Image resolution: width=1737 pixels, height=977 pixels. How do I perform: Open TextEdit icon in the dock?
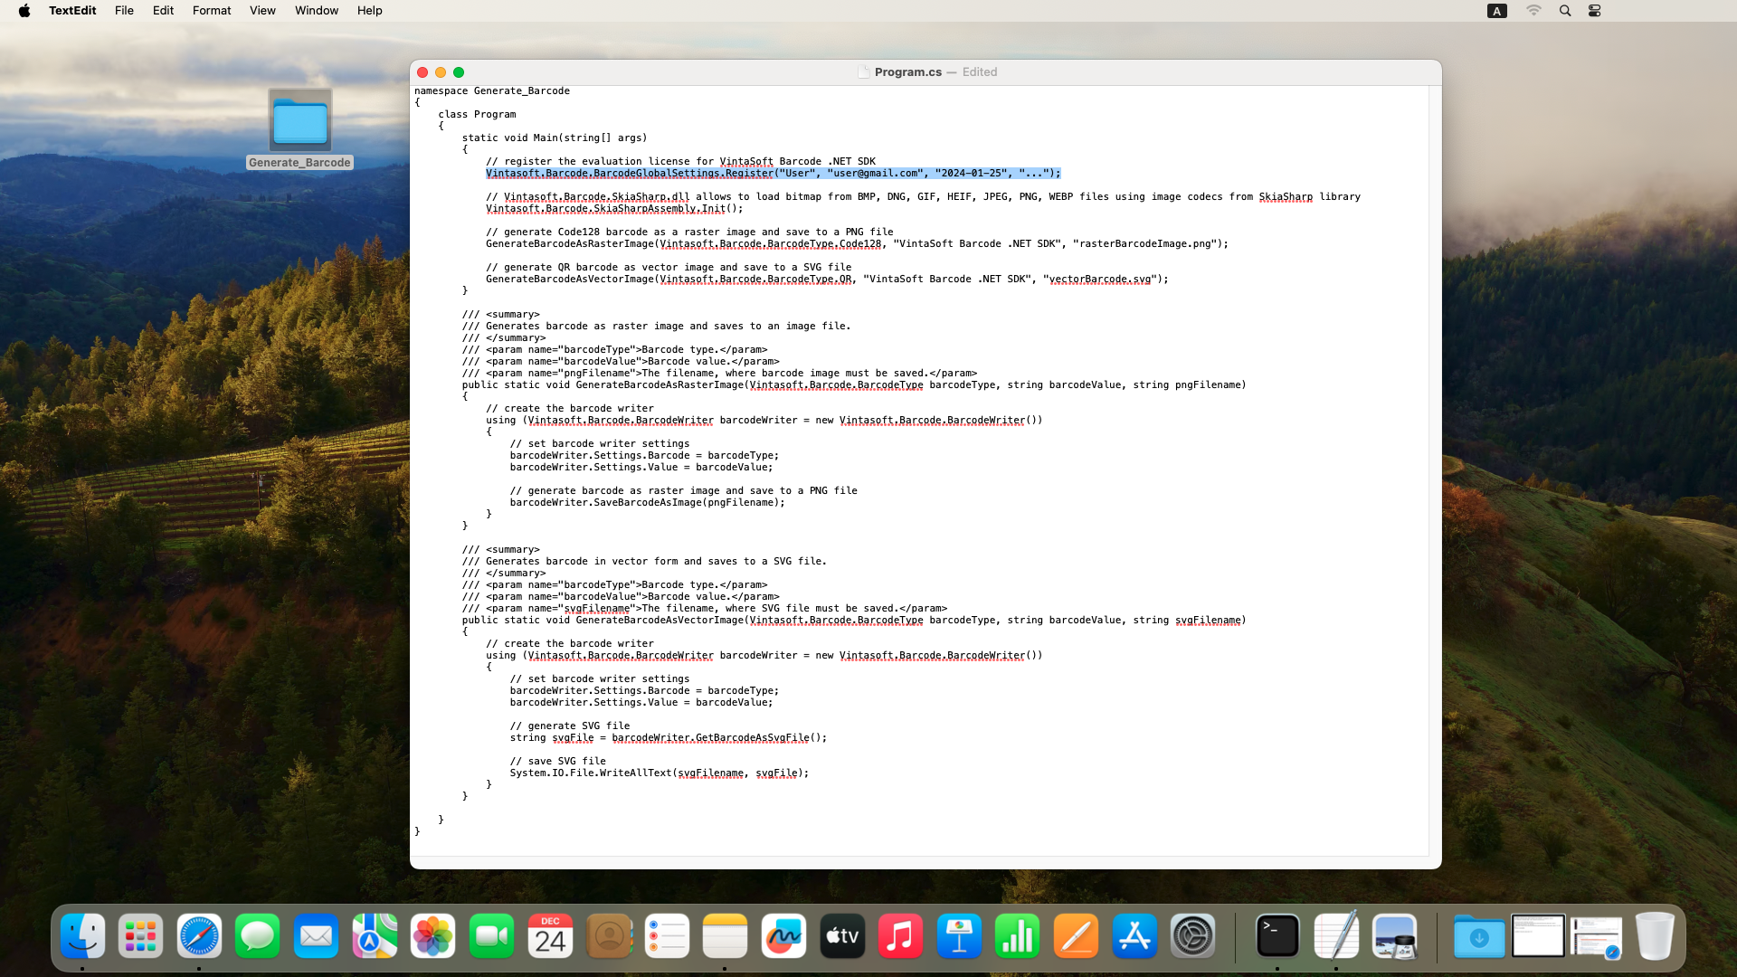click(x=1336, y=936)
